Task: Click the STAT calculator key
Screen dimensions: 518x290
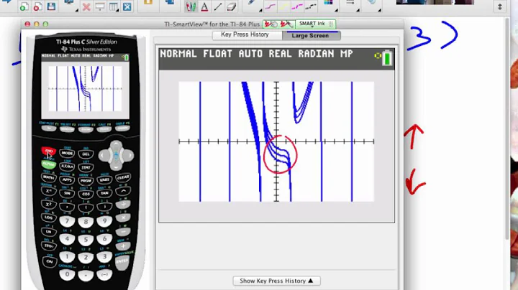Action: pyautogui.click(x=86, y=167)
